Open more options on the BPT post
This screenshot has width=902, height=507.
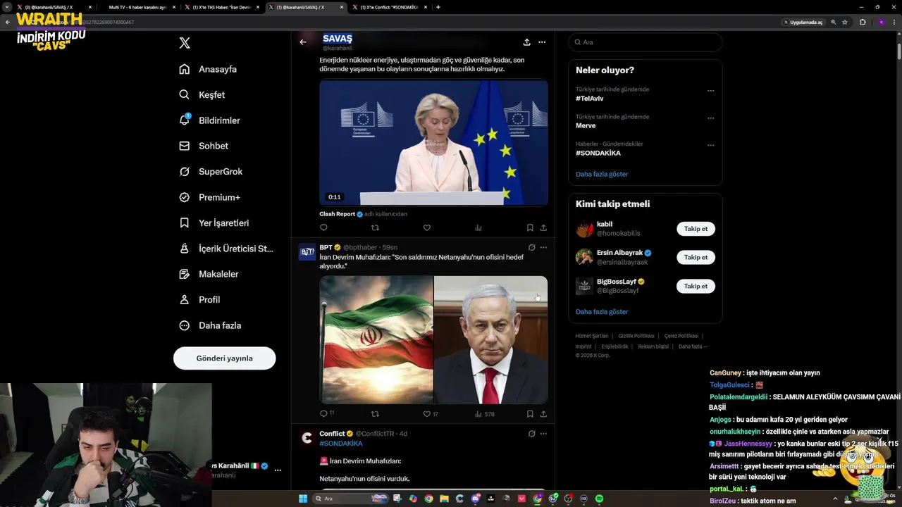(x=543, y=248)
